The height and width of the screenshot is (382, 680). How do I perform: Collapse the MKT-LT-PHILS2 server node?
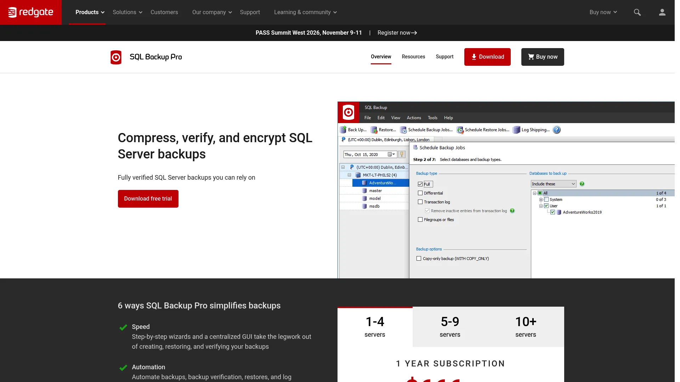[x=349, y=175]
